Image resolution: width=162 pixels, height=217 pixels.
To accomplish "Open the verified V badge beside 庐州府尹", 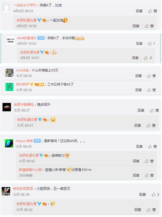I will tap(32, 84).
